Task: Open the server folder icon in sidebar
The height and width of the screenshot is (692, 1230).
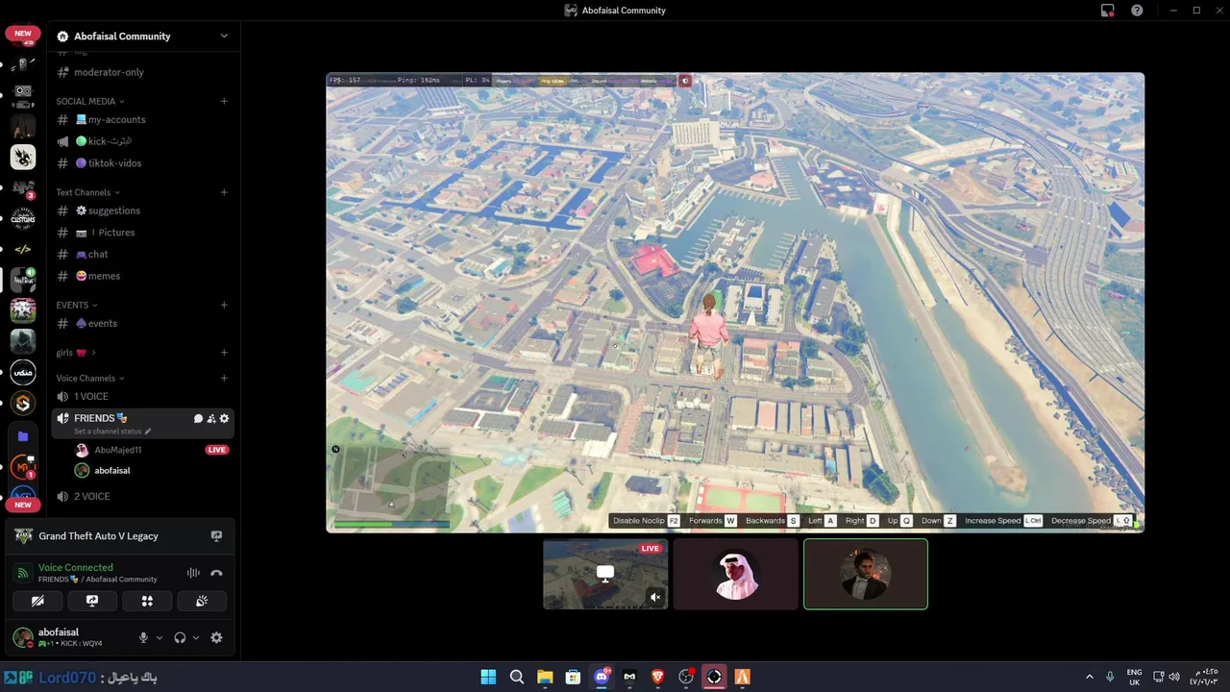Action: pyautogui.click(x=23, y=436)
